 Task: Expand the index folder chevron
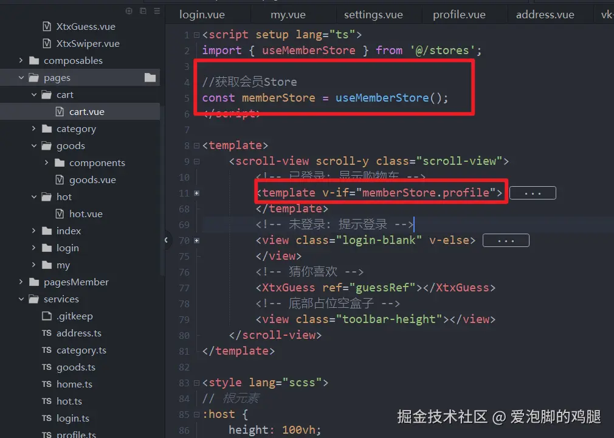33,231
